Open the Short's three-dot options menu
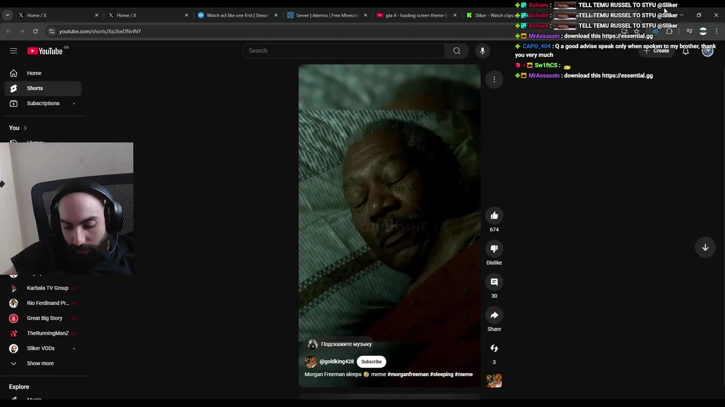The width and height of the screenshot is (725, 407). [x=494, y=80]
